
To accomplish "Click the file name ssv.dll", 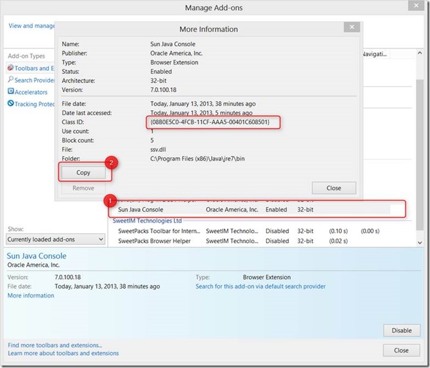I will click(x=158, y=149).
